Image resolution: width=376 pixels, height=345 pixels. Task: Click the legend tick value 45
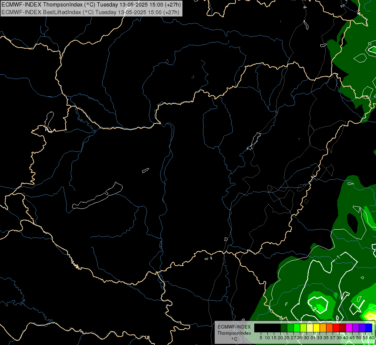click(352, 338)
